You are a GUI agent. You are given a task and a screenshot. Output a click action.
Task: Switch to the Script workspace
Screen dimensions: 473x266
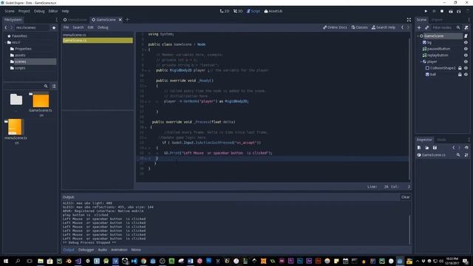pyautogui.click(x=253, y=11)
